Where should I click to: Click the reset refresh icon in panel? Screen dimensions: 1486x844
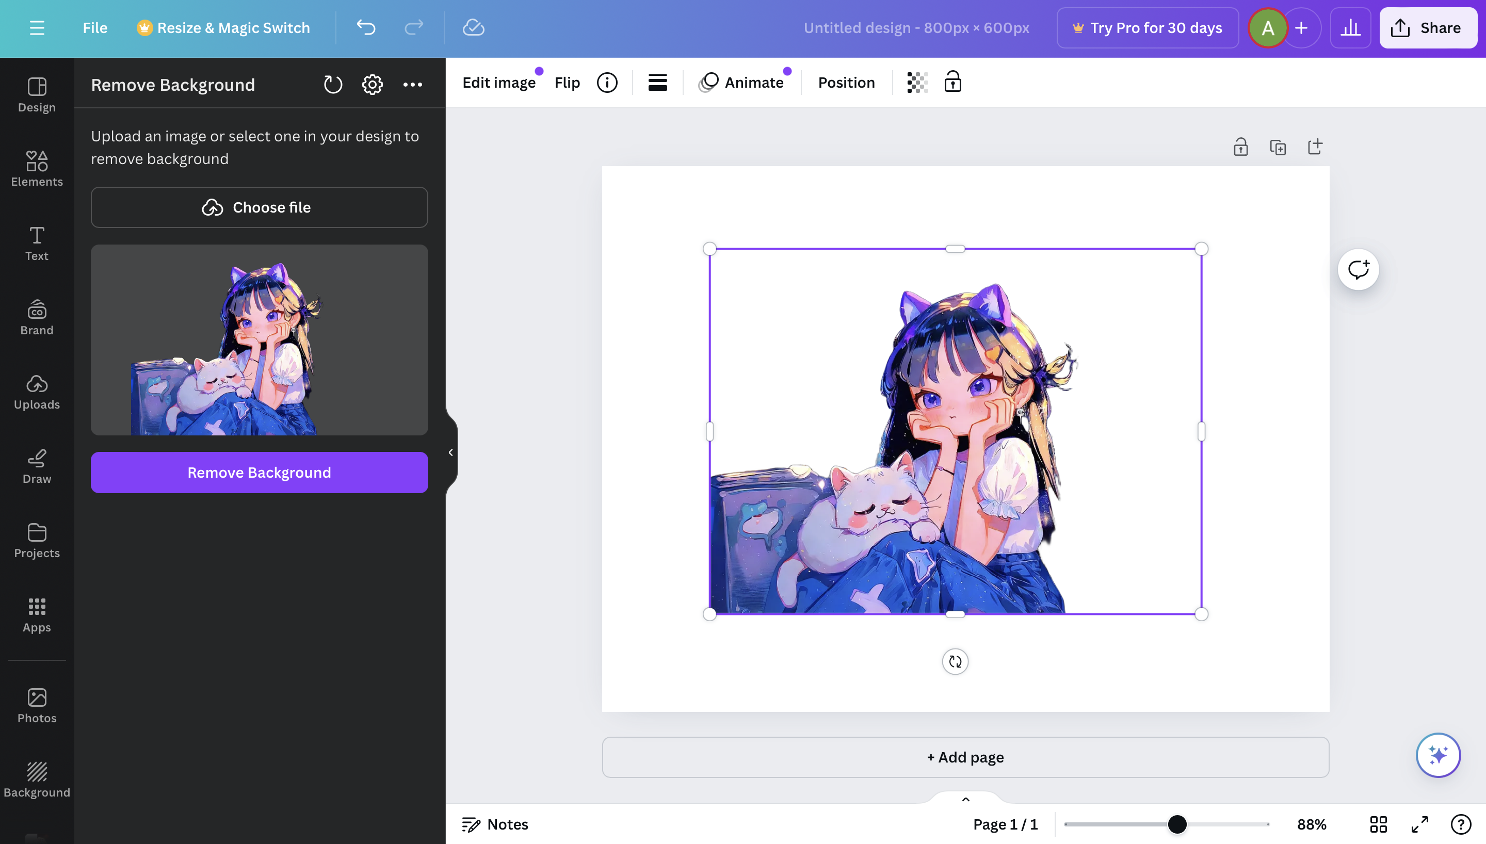coord(333,85)
